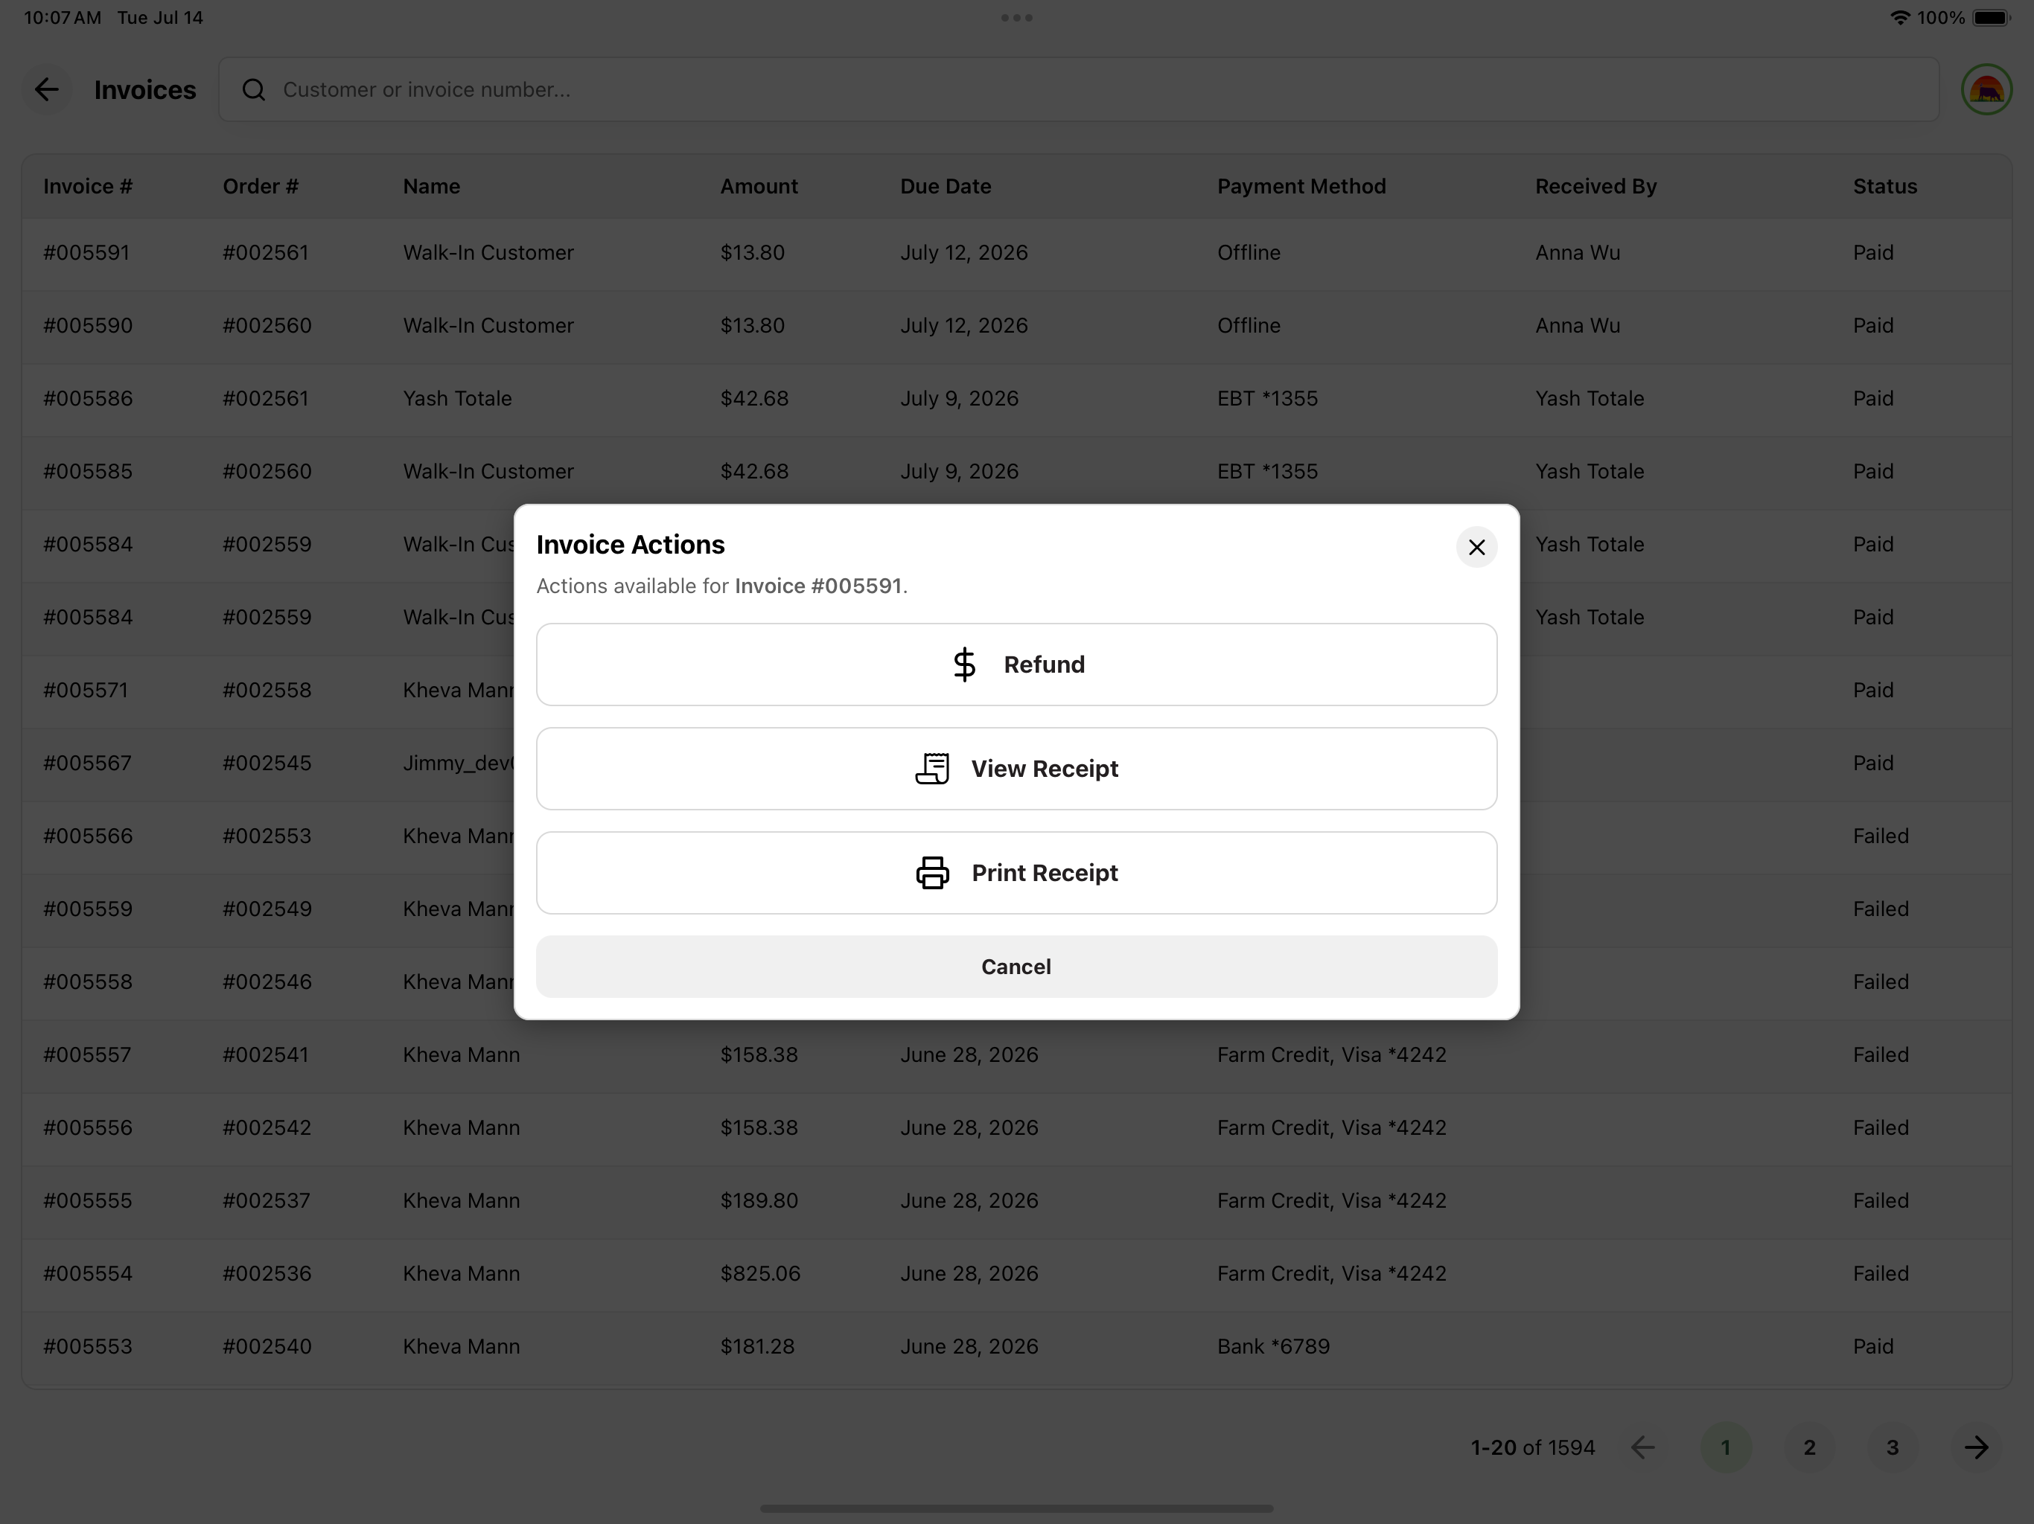The width and height of the screenshot is (2034, 1524).
Task: Close the Invoice Actions dialog with X
Action: [1476, 547]
